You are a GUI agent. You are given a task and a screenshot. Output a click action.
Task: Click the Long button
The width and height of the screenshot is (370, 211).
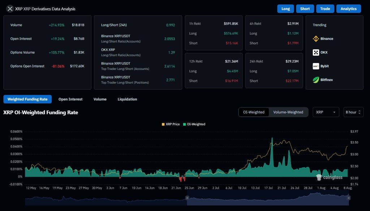(285, 9)
